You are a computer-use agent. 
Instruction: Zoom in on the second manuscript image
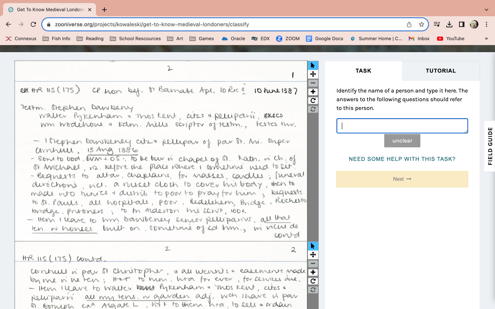pyautogui.click(x=313, y=272)
